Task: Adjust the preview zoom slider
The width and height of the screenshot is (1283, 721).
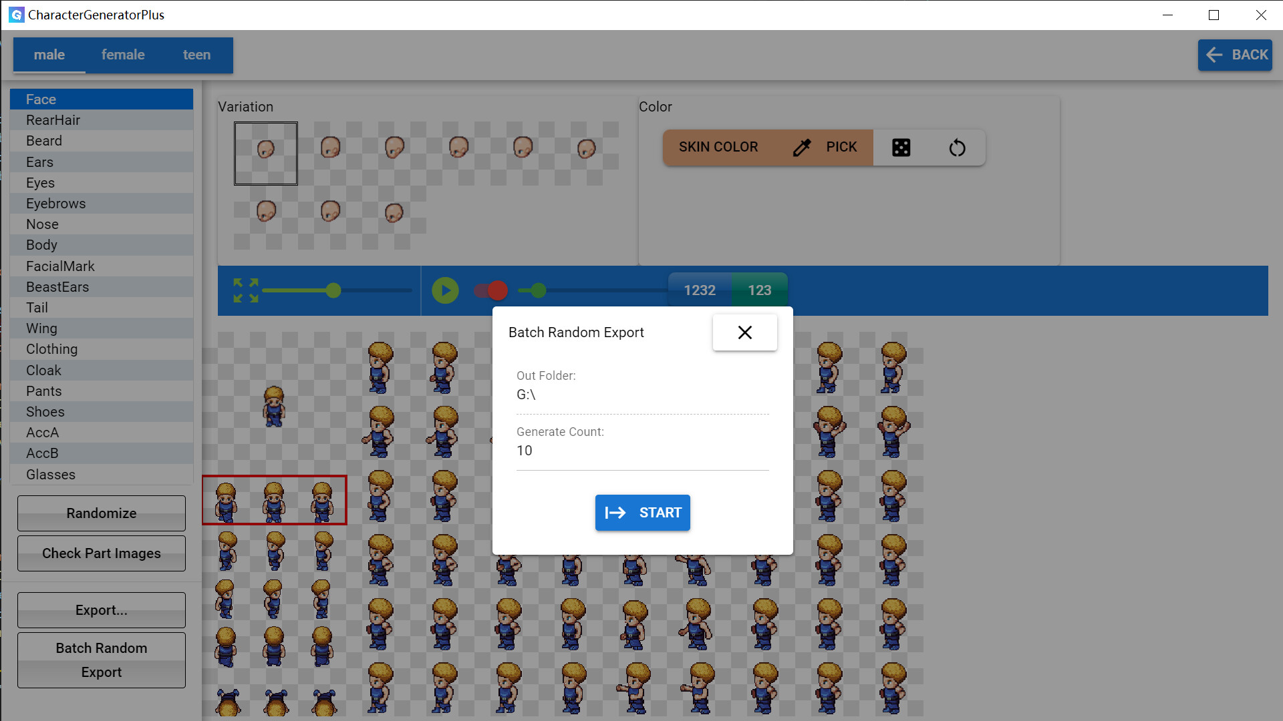Action: [333, 290]
